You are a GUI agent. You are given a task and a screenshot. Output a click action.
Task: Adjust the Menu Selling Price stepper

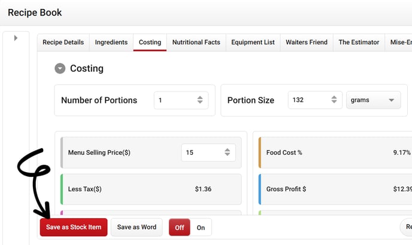coord(228,152)
